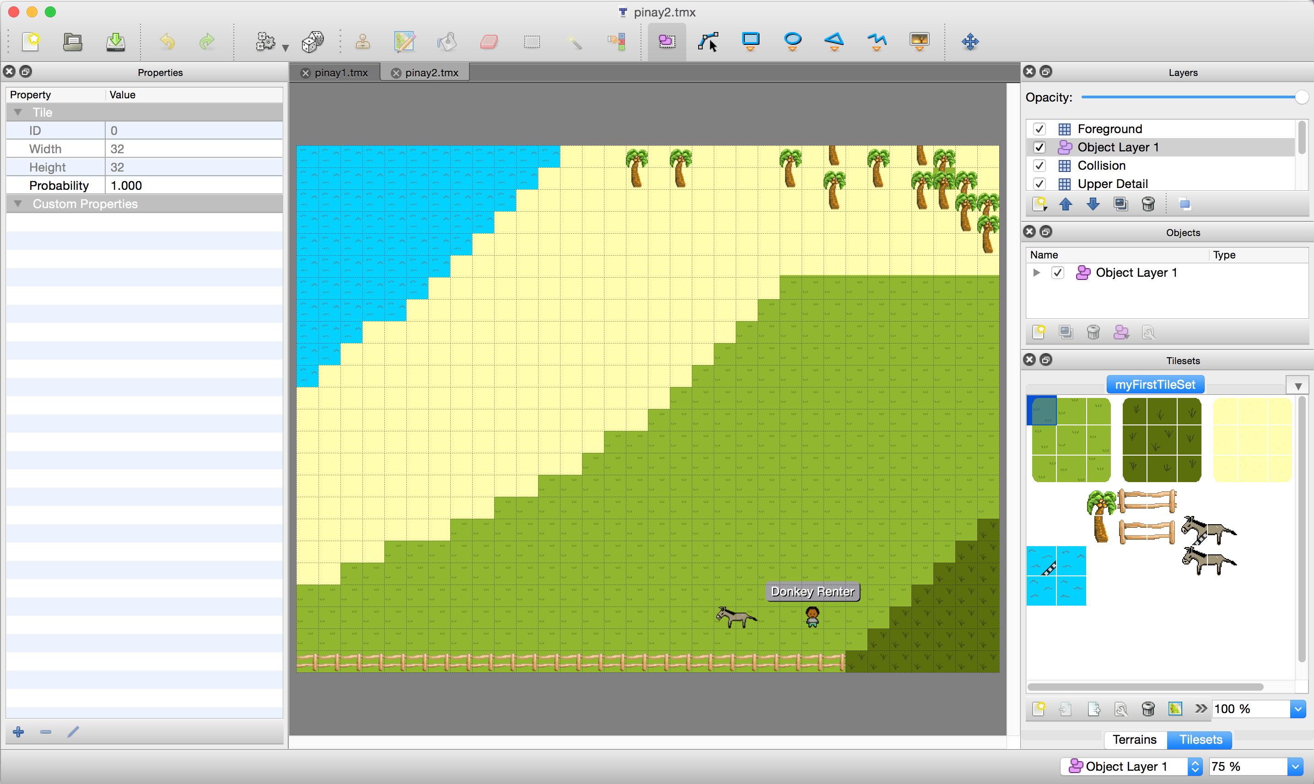
Task: Click the Open file toolbar icon
Action: (x=72, y=41)
